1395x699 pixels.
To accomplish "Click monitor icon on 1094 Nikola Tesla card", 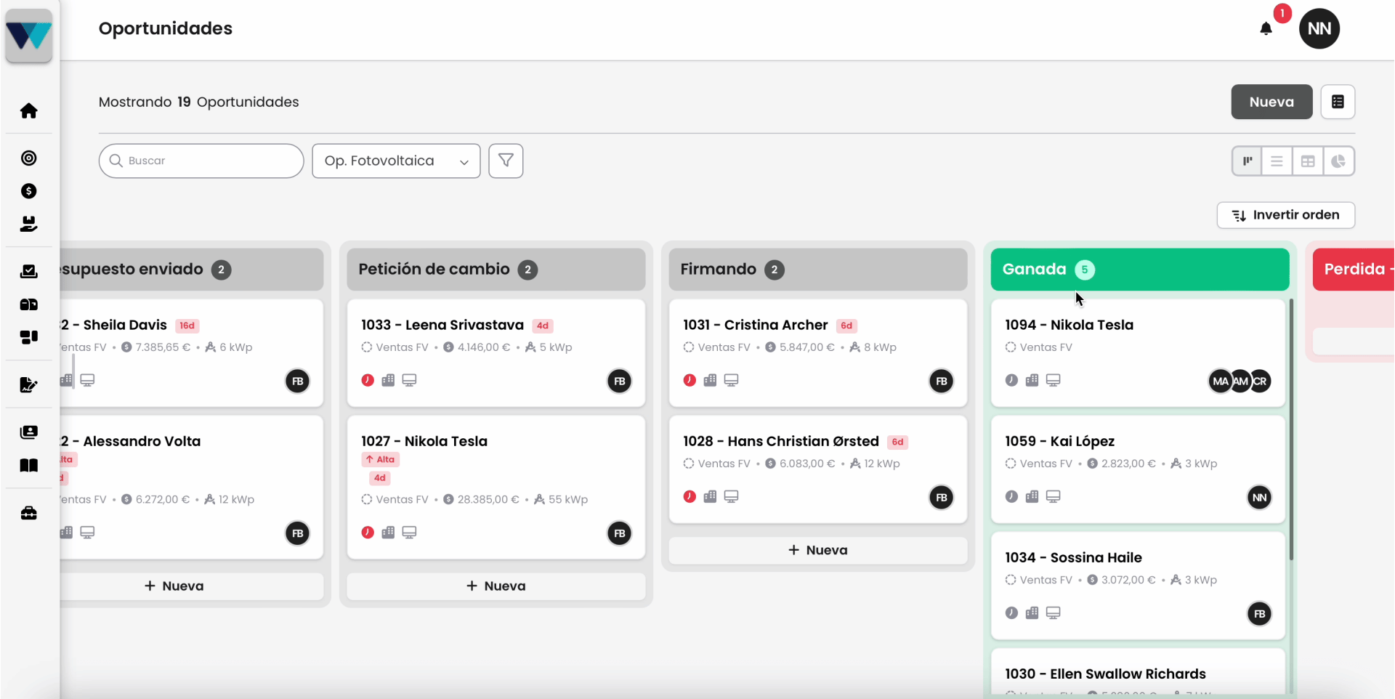I will [1053, 380].
